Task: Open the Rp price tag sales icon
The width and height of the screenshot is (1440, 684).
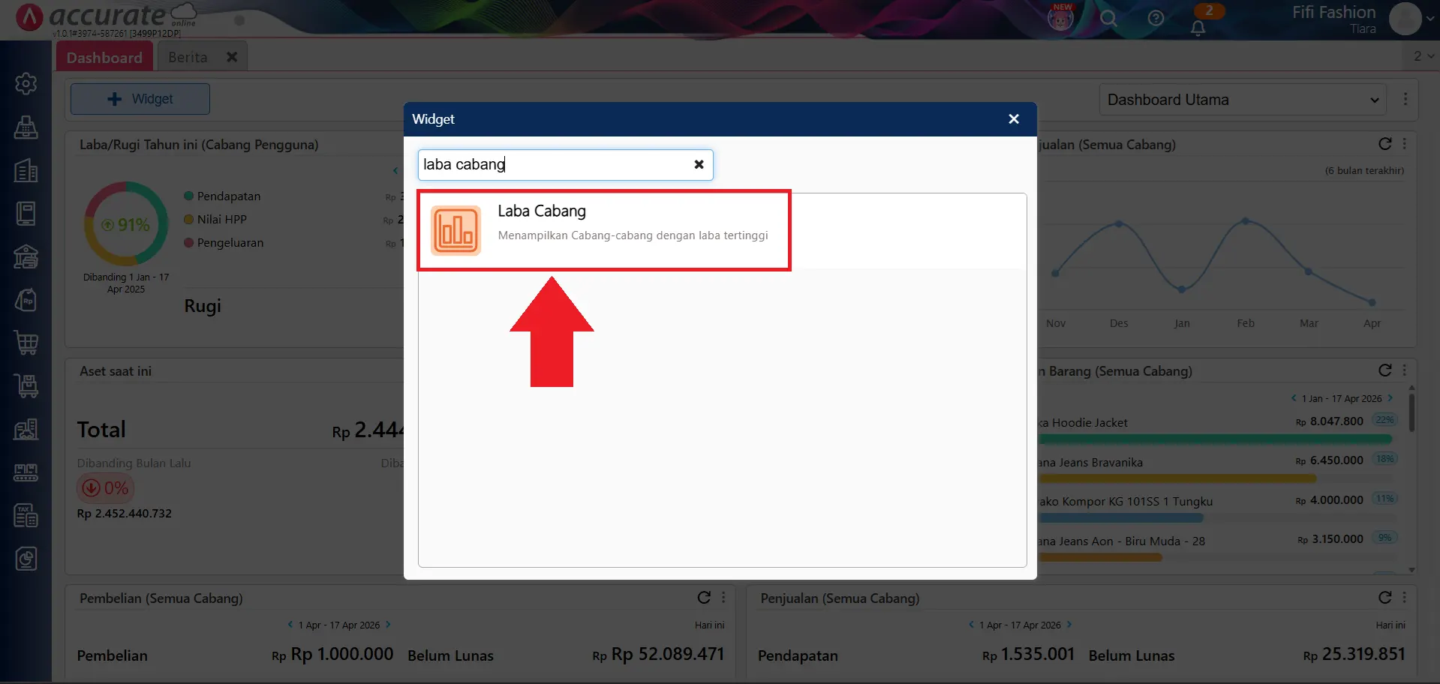Action: click(26, 300)
